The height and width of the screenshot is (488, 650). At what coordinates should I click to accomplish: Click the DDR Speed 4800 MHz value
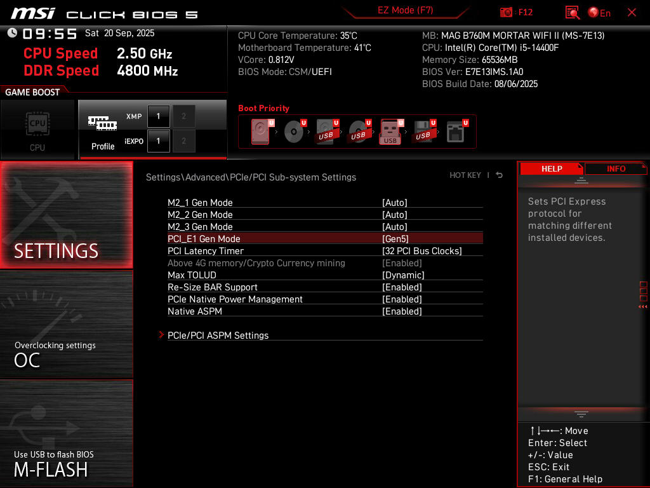pos(147,71)
